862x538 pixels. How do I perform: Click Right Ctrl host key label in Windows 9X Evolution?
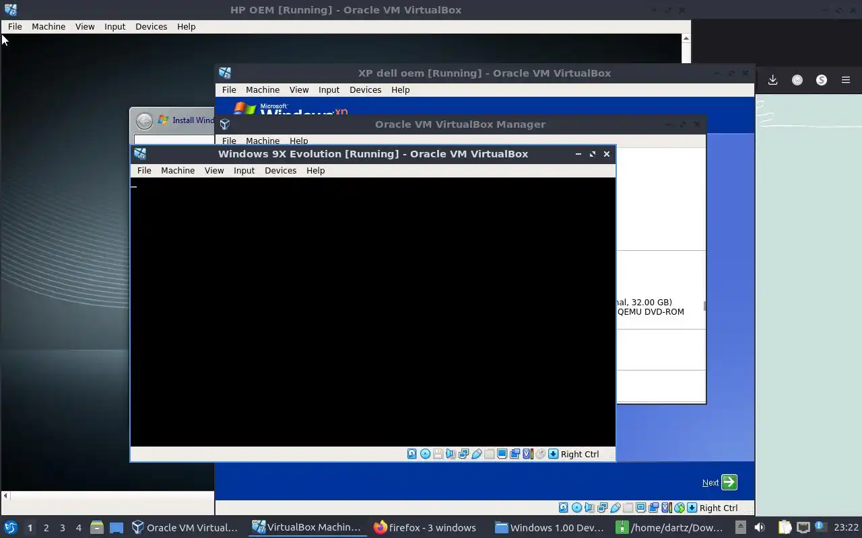pyautogui.click(x=579, y=454)
